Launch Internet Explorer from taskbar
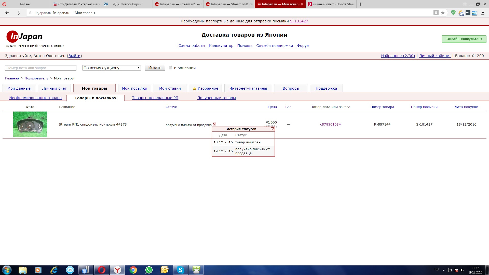This screenshot has width=489, height=275. 54,270
